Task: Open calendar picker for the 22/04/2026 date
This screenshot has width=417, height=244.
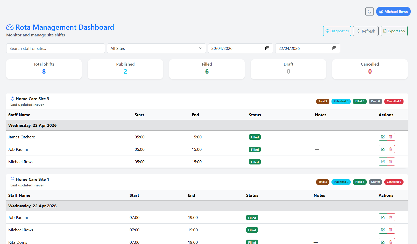Action: pyautogui.click(x=334, y=48)
